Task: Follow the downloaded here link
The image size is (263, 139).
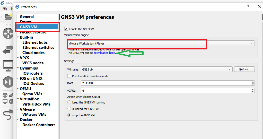Action: (x=104, y=53)
